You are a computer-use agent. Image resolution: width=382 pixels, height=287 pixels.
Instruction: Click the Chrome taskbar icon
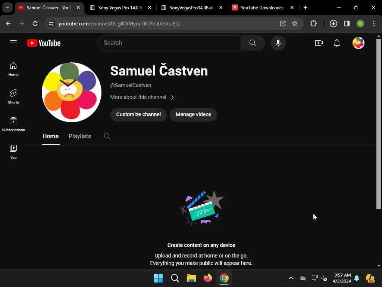click(x=224, y=278)
